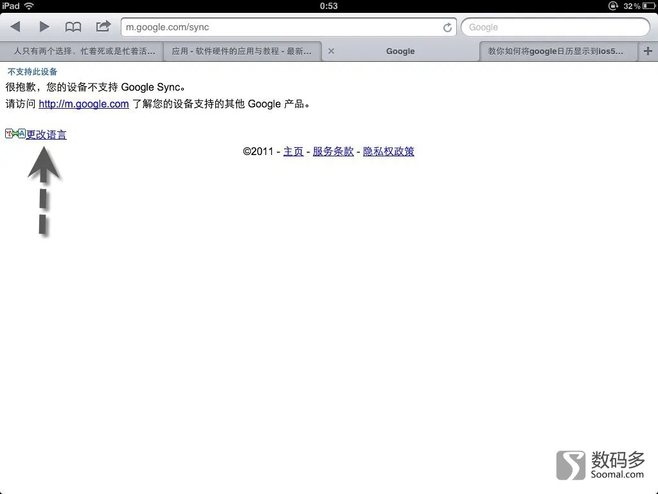Reload the page with the refresh icon
This screenshot has height=494, width=658.
[447, 27]
